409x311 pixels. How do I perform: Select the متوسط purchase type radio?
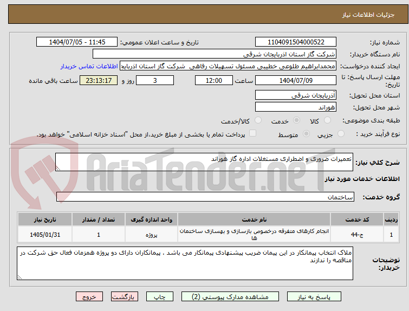point(306,134)
